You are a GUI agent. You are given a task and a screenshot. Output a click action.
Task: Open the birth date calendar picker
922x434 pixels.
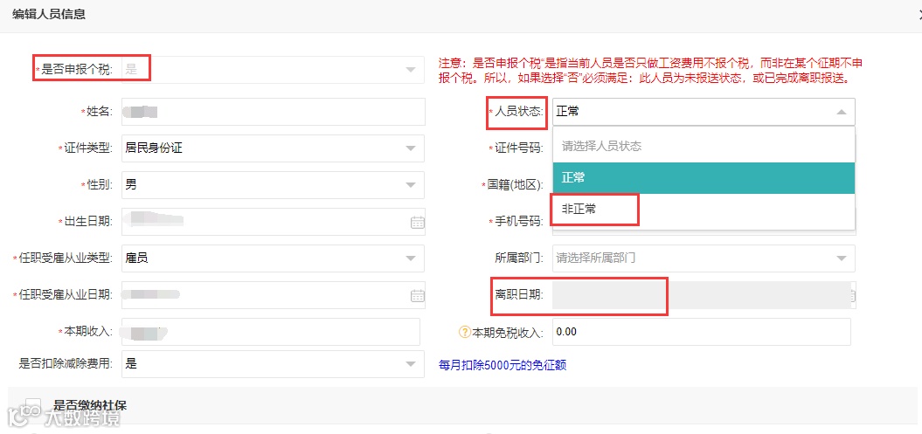click(x=417, y=222)
